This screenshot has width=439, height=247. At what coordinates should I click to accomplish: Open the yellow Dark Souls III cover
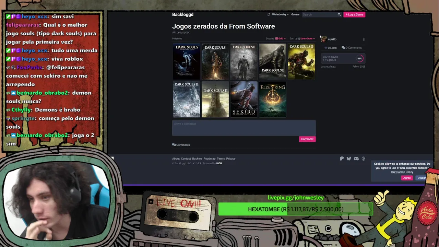click(301, 61)
